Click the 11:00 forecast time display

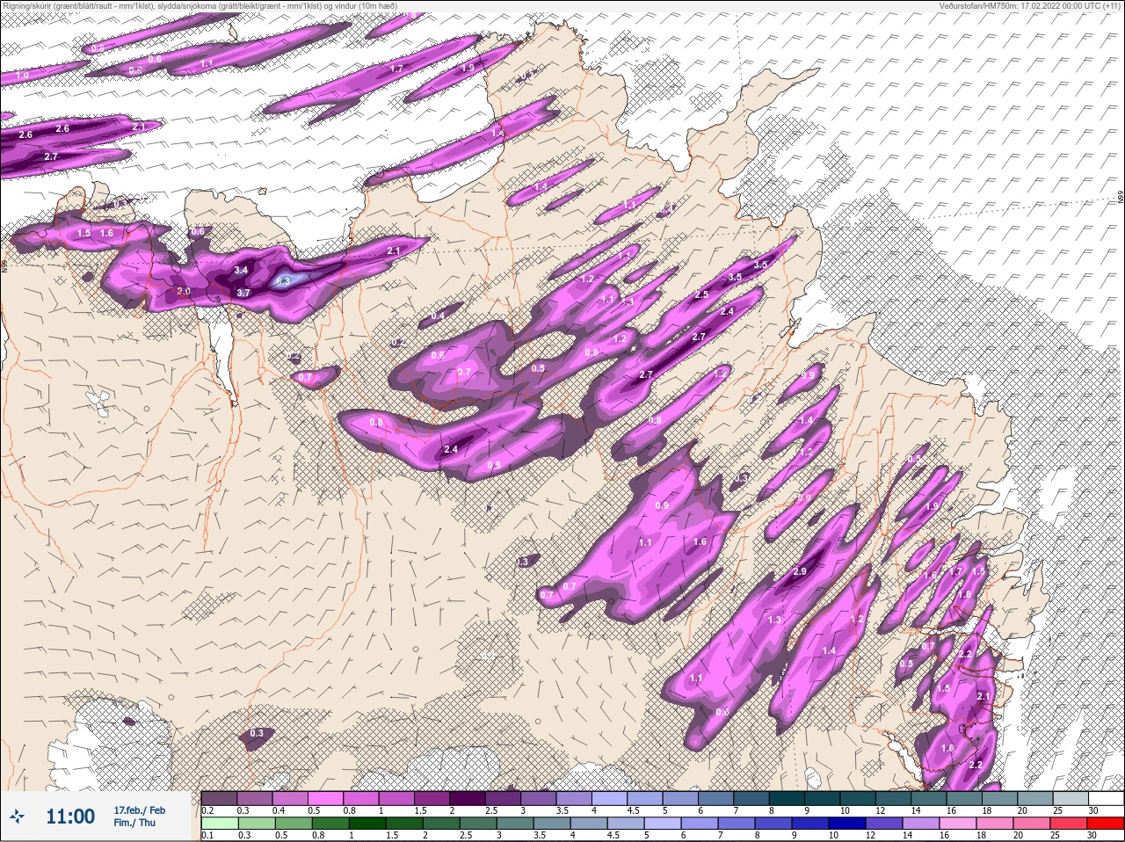pos(70,817)
